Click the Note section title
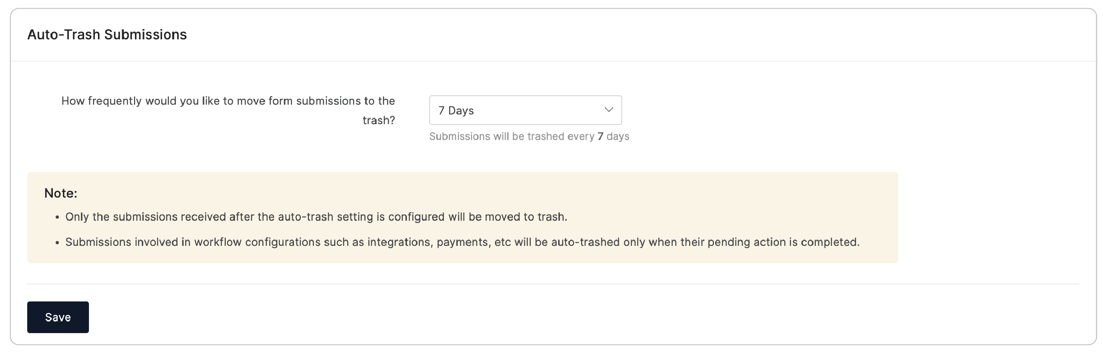The image size is (1103, 355). coord(61,193)
